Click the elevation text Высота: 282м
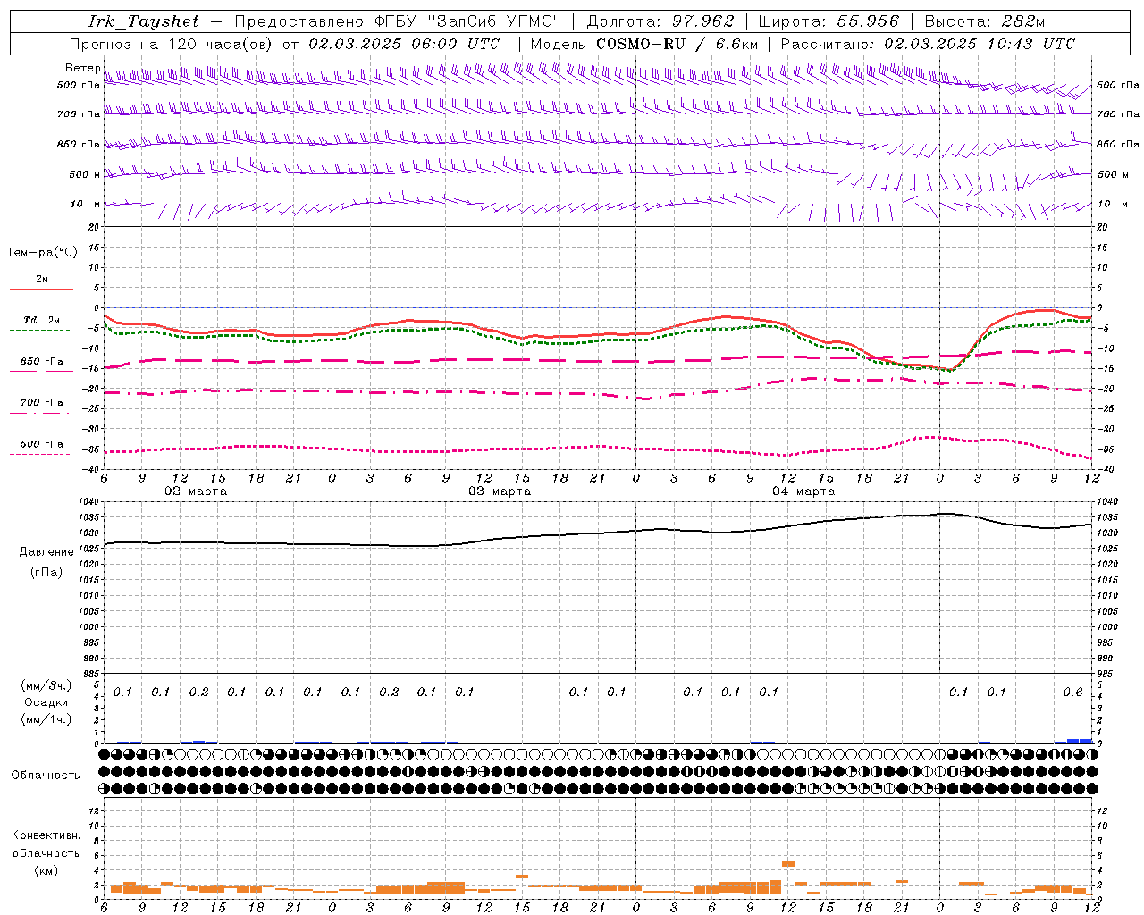Image resolution: width=1144 pixels, height=915 pixels. [x=984, y=21]
